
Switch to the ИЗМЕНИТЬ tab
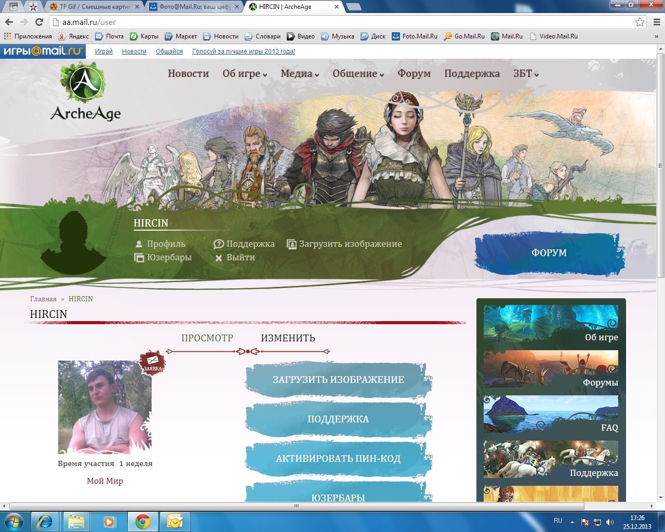tap(288, 338)
